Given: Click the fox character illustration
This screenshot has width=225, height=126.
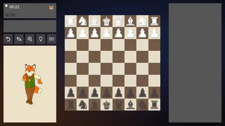Looking at the screenshot, I should pos(32,84).
